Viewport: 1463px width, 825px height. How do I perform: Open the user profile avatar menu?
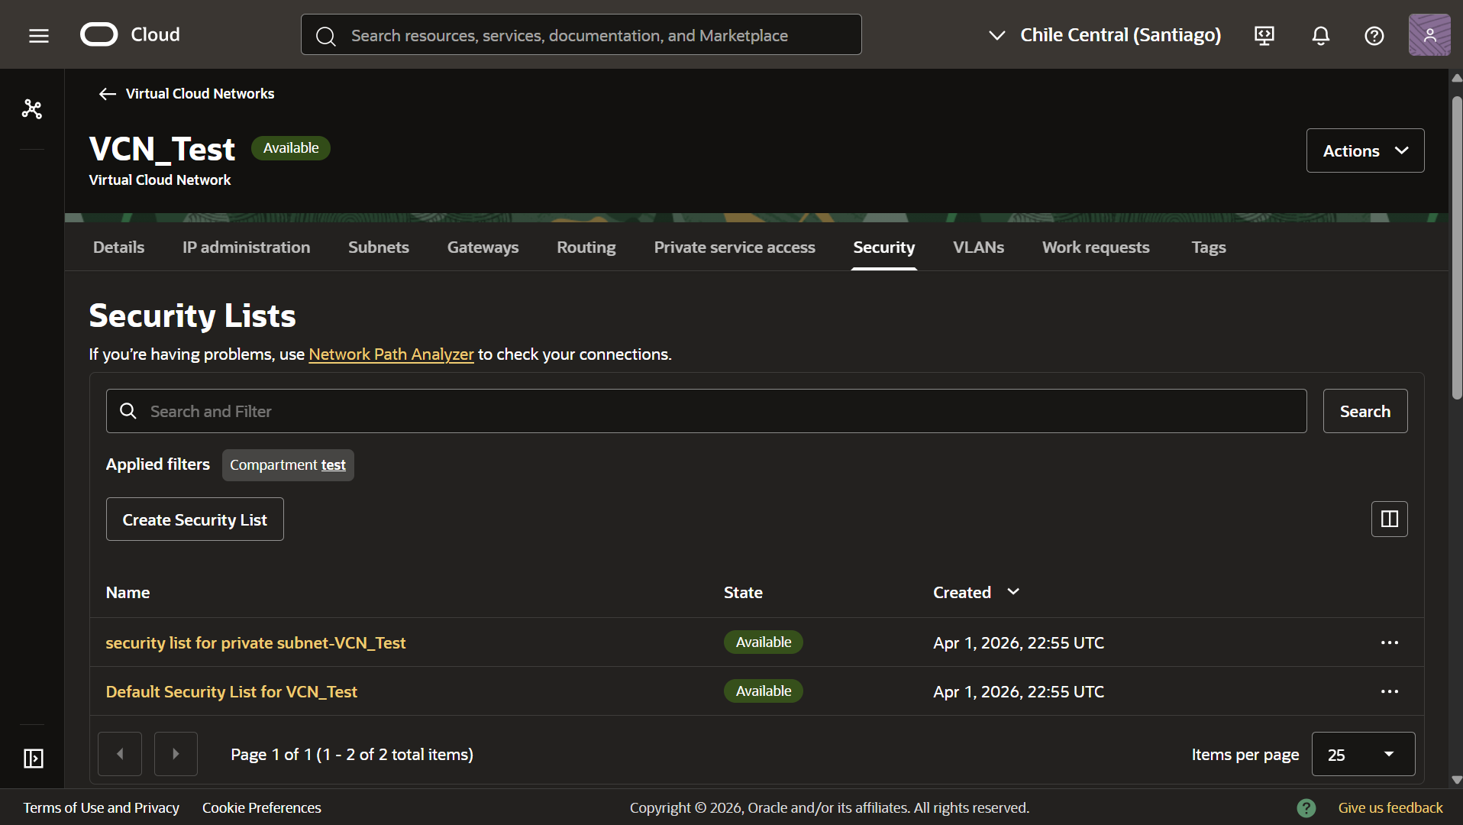tap(1429, 34)
